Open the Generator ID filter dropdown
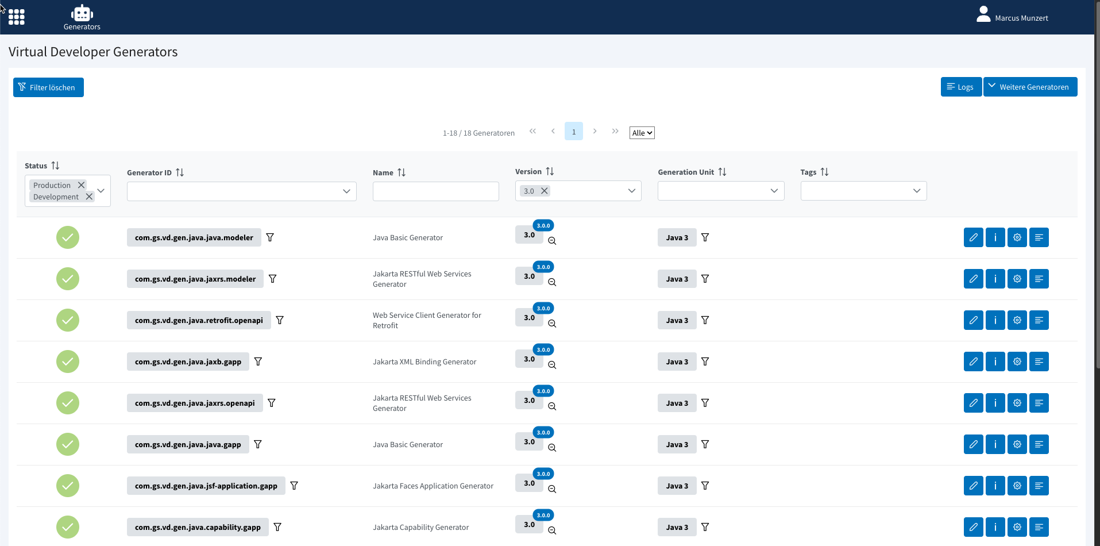Viewport: 1100px width, 546px height. (x=346, y=191)
